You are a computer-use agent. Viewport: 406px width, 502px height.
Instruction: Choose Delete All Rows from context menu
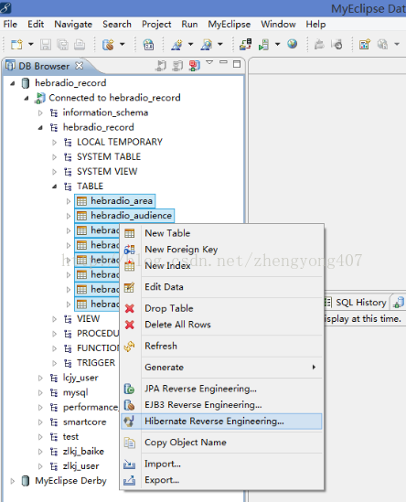(x=221, y=325)
